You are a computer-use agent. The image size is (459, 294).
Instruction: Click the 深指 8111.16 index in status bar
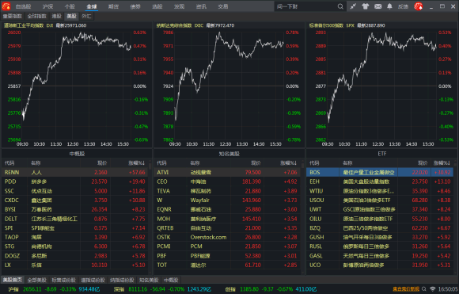coord(162,289)
